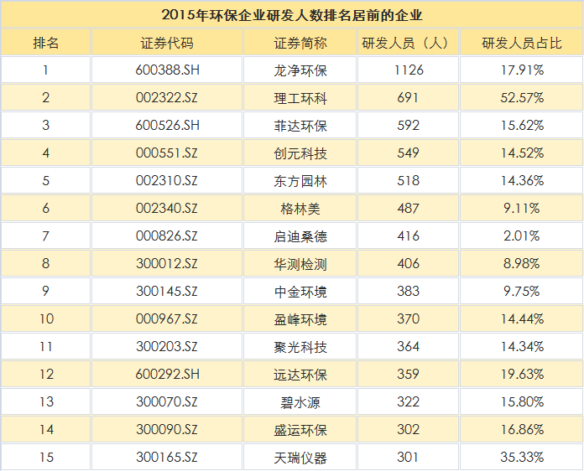584x471 pixels.
Task: Select the ratio 8.98%
Action: coord(521,263)
